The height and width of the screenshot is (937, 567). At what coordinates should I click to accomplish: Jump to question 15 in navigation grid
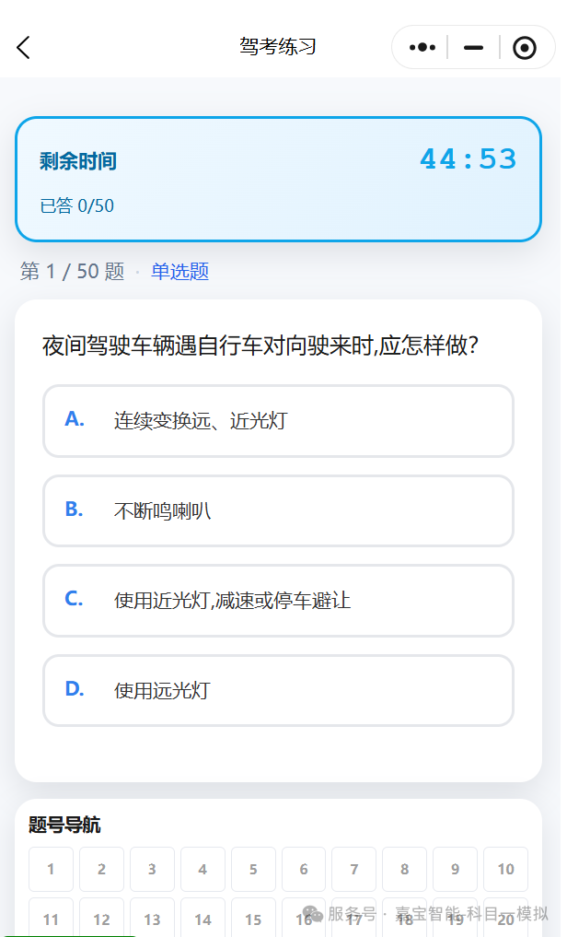[253, 918]
